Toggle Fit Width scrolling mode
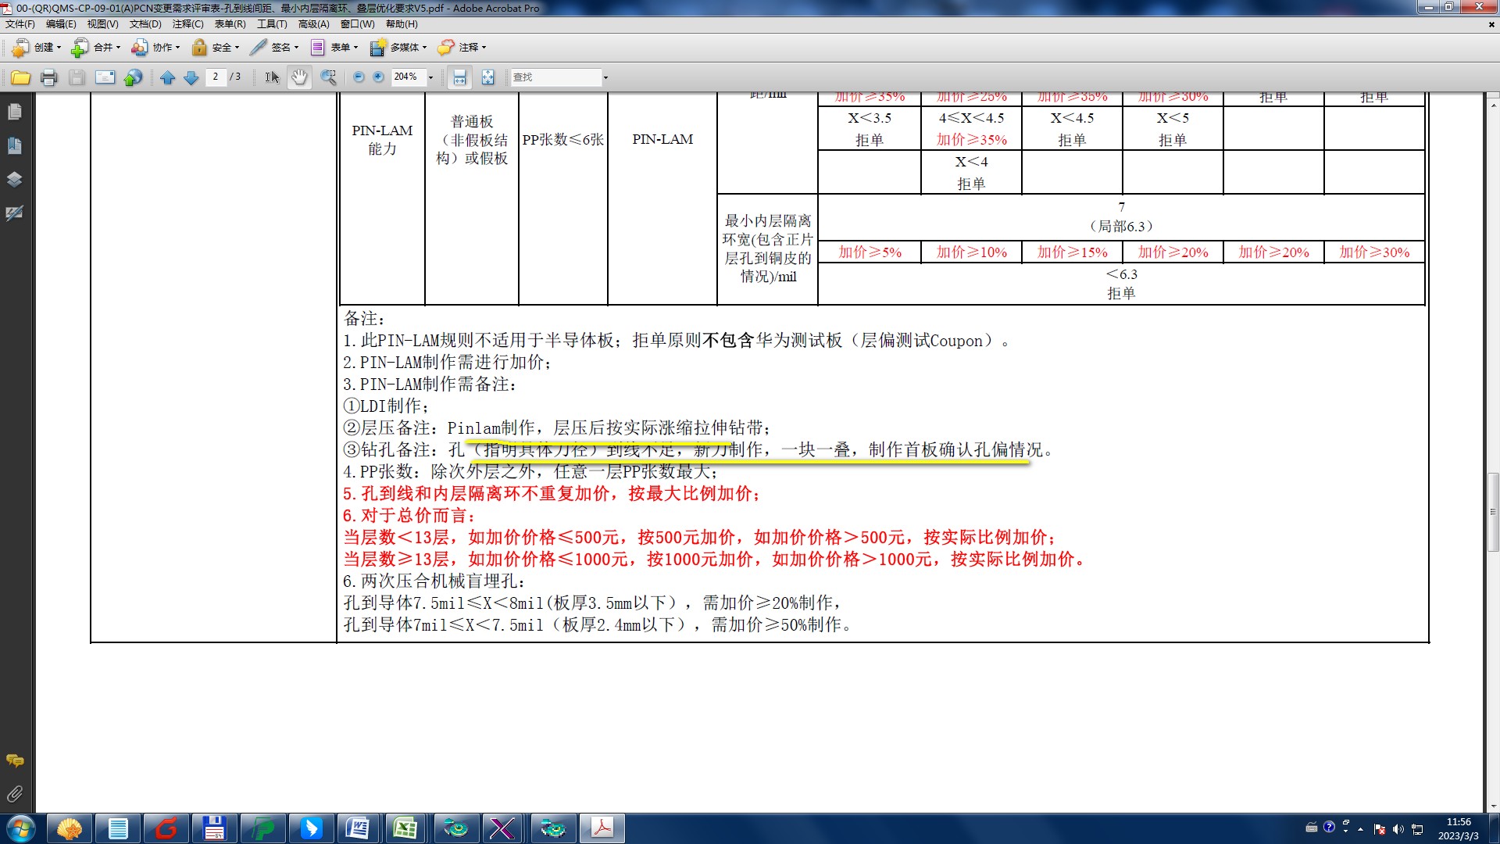Viewport: 1500px width, 844px height. tap(459, 77)
